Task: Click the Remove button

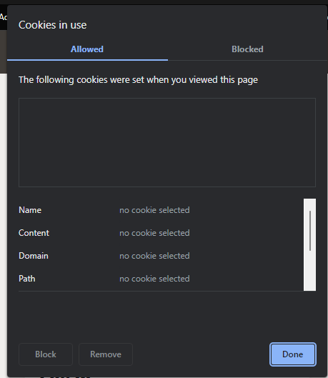Action: 106,354
